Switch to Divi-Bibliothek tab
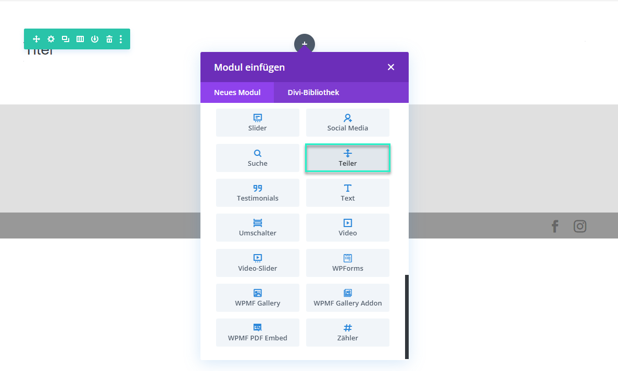618x371 pixels. click(313, 92)
